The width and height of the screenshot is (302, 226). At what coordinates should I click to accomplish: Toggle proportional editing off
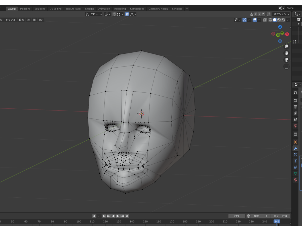coord(127,14)
